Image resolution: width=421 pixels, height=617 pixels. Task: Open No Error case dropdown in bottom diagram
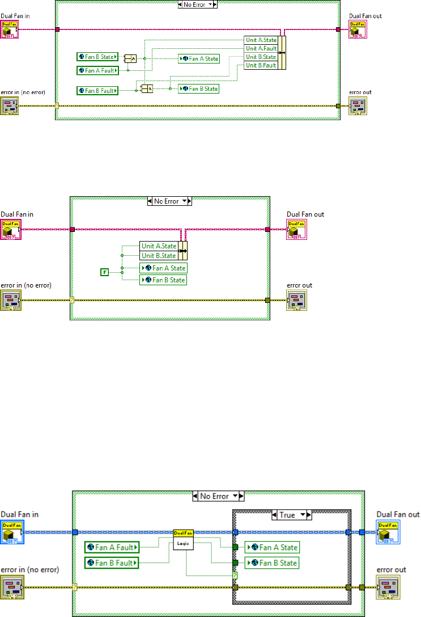pyautogui.click(x=235, y=496)
